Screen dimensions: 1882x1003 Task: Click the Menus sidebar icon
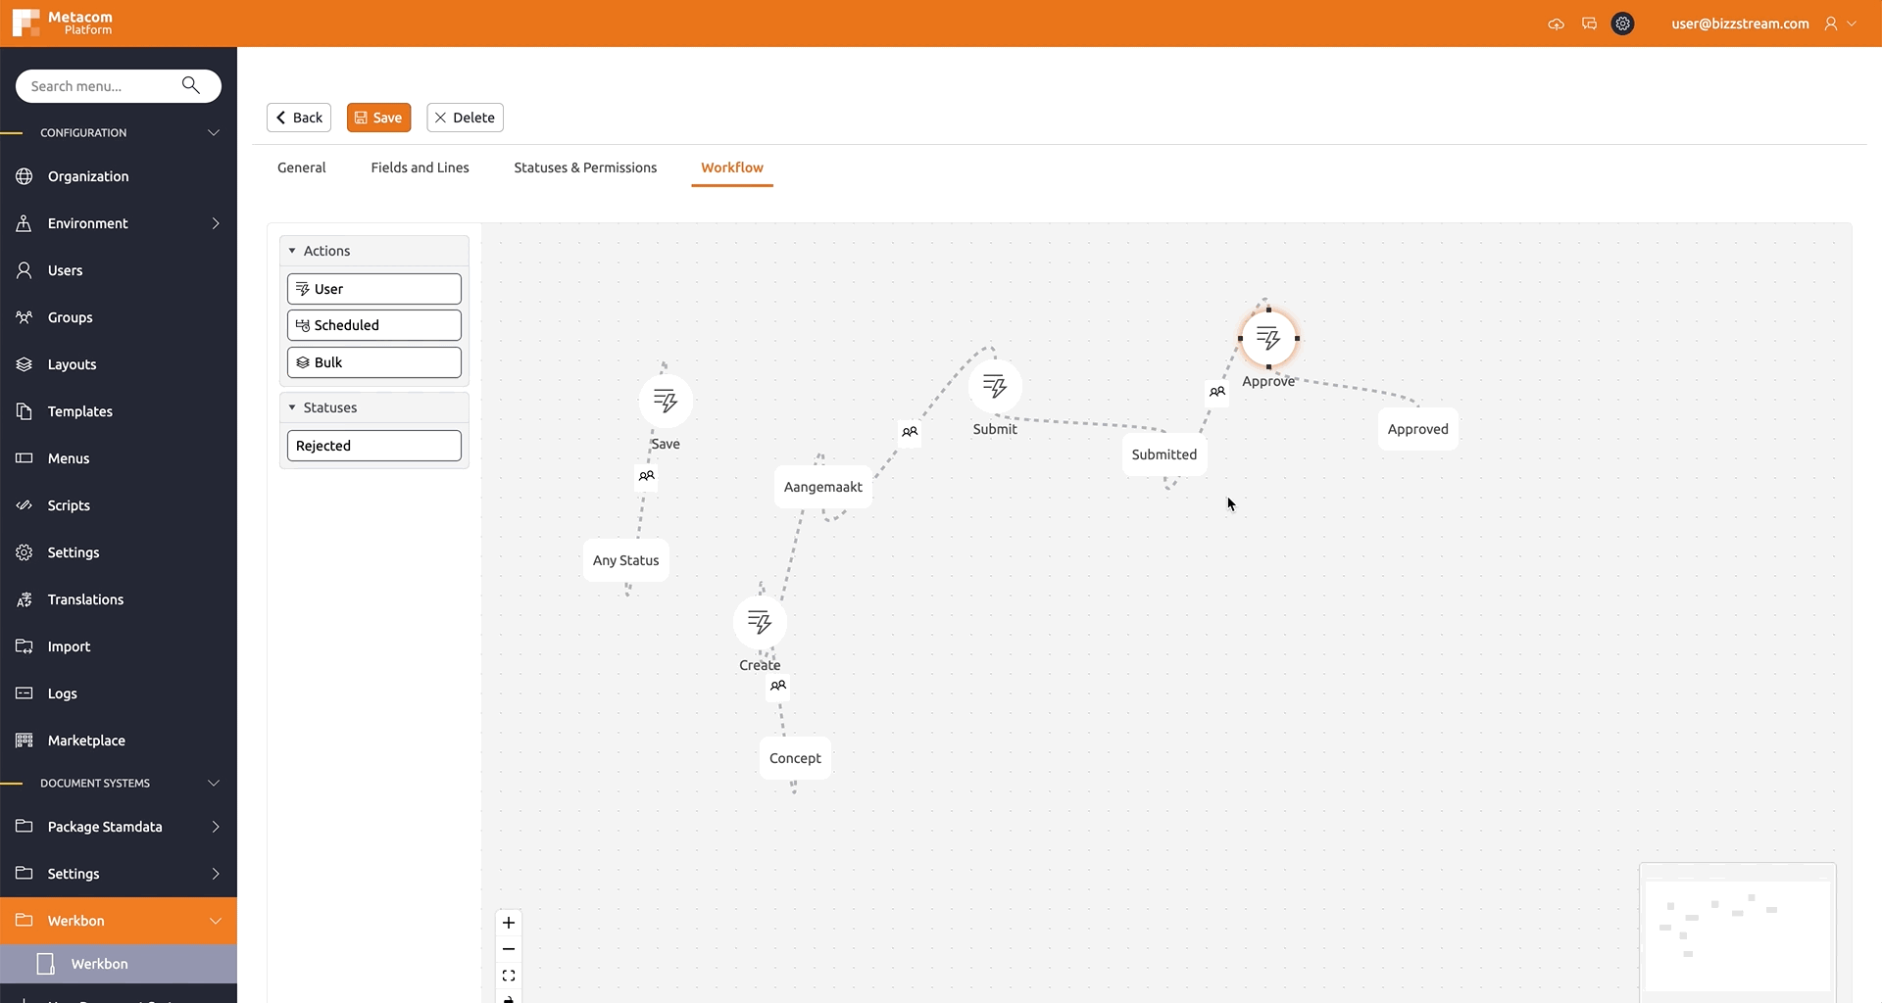tap(25, 458)
